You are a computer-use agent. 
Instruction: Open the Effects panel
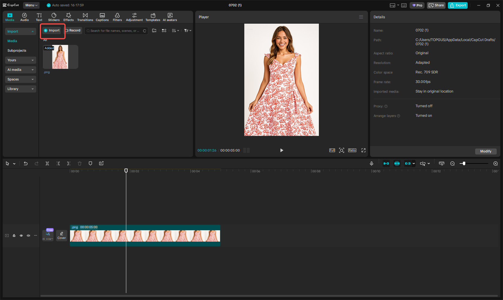click(69, 17)
